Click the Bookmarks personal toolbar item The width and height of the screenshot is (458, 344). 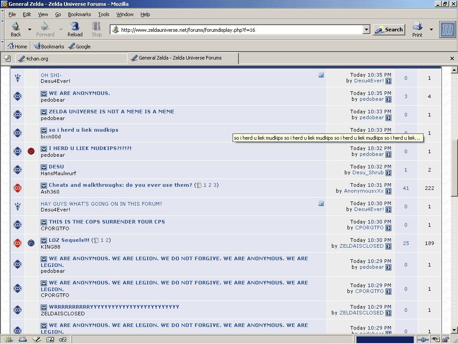pos(49,46)
